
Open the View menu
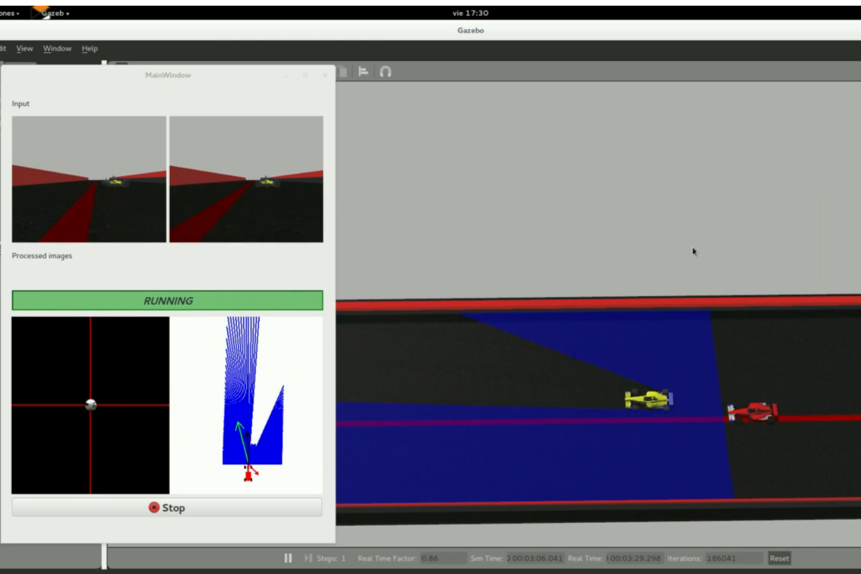tap(25, 49)
